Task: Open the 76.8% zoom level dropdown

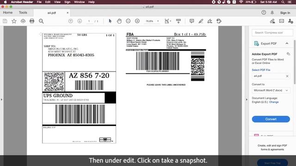Action: point(152,21)
